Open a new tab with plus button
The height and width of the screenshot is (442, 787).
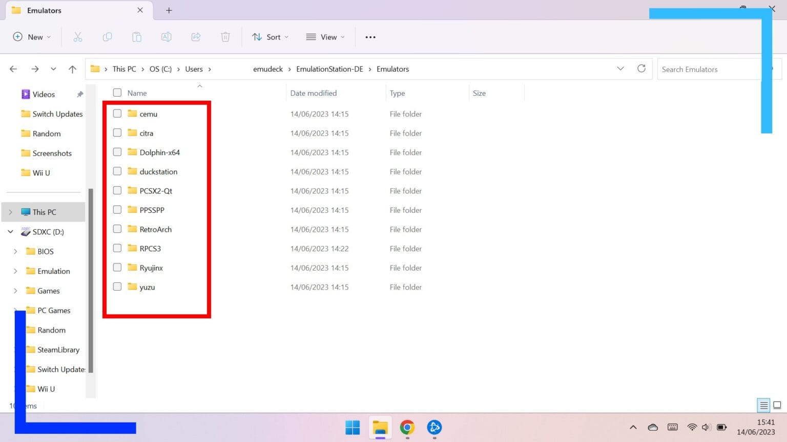(x=169, y=10)
